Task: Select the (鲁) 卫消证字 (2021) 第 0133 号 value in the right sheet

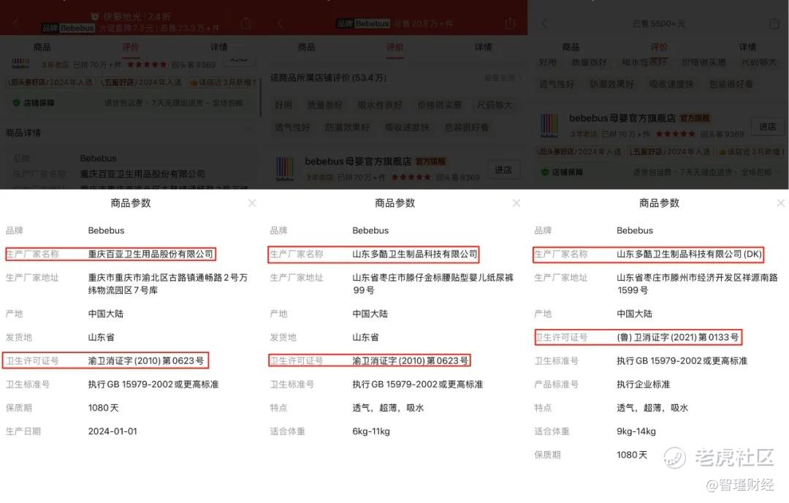Action: tap(678, 337)
